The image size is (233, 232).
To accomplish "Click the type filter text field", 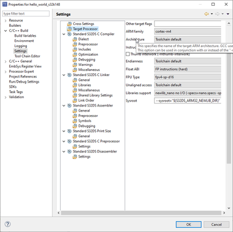I will pos(26,13).
